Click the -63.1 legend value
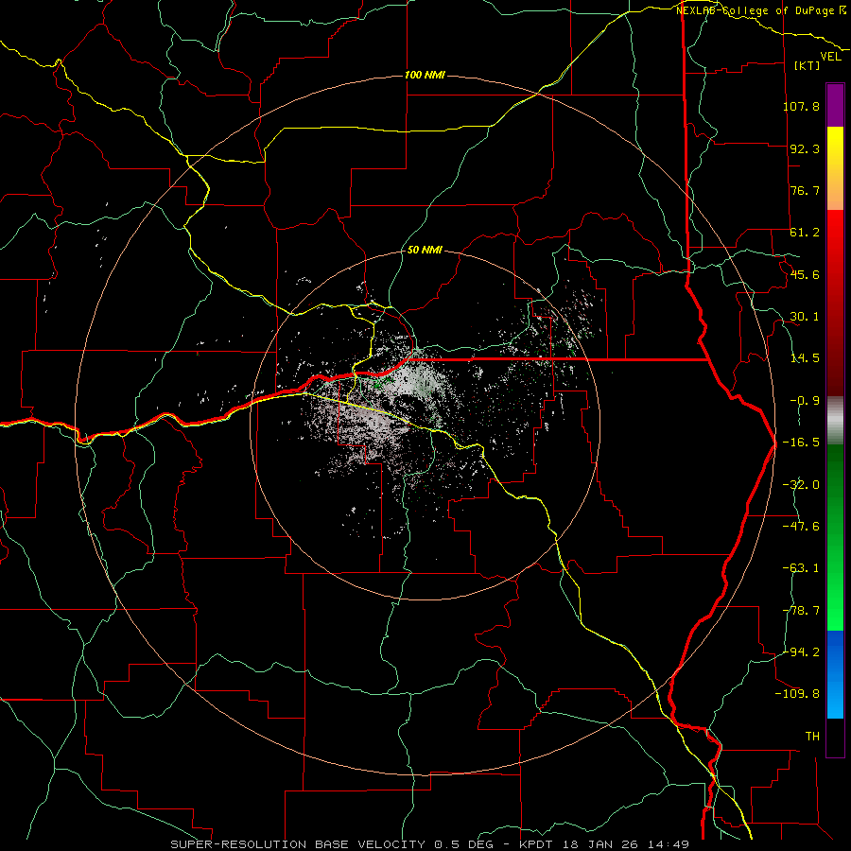851x851 pixels. coord(801,568)
